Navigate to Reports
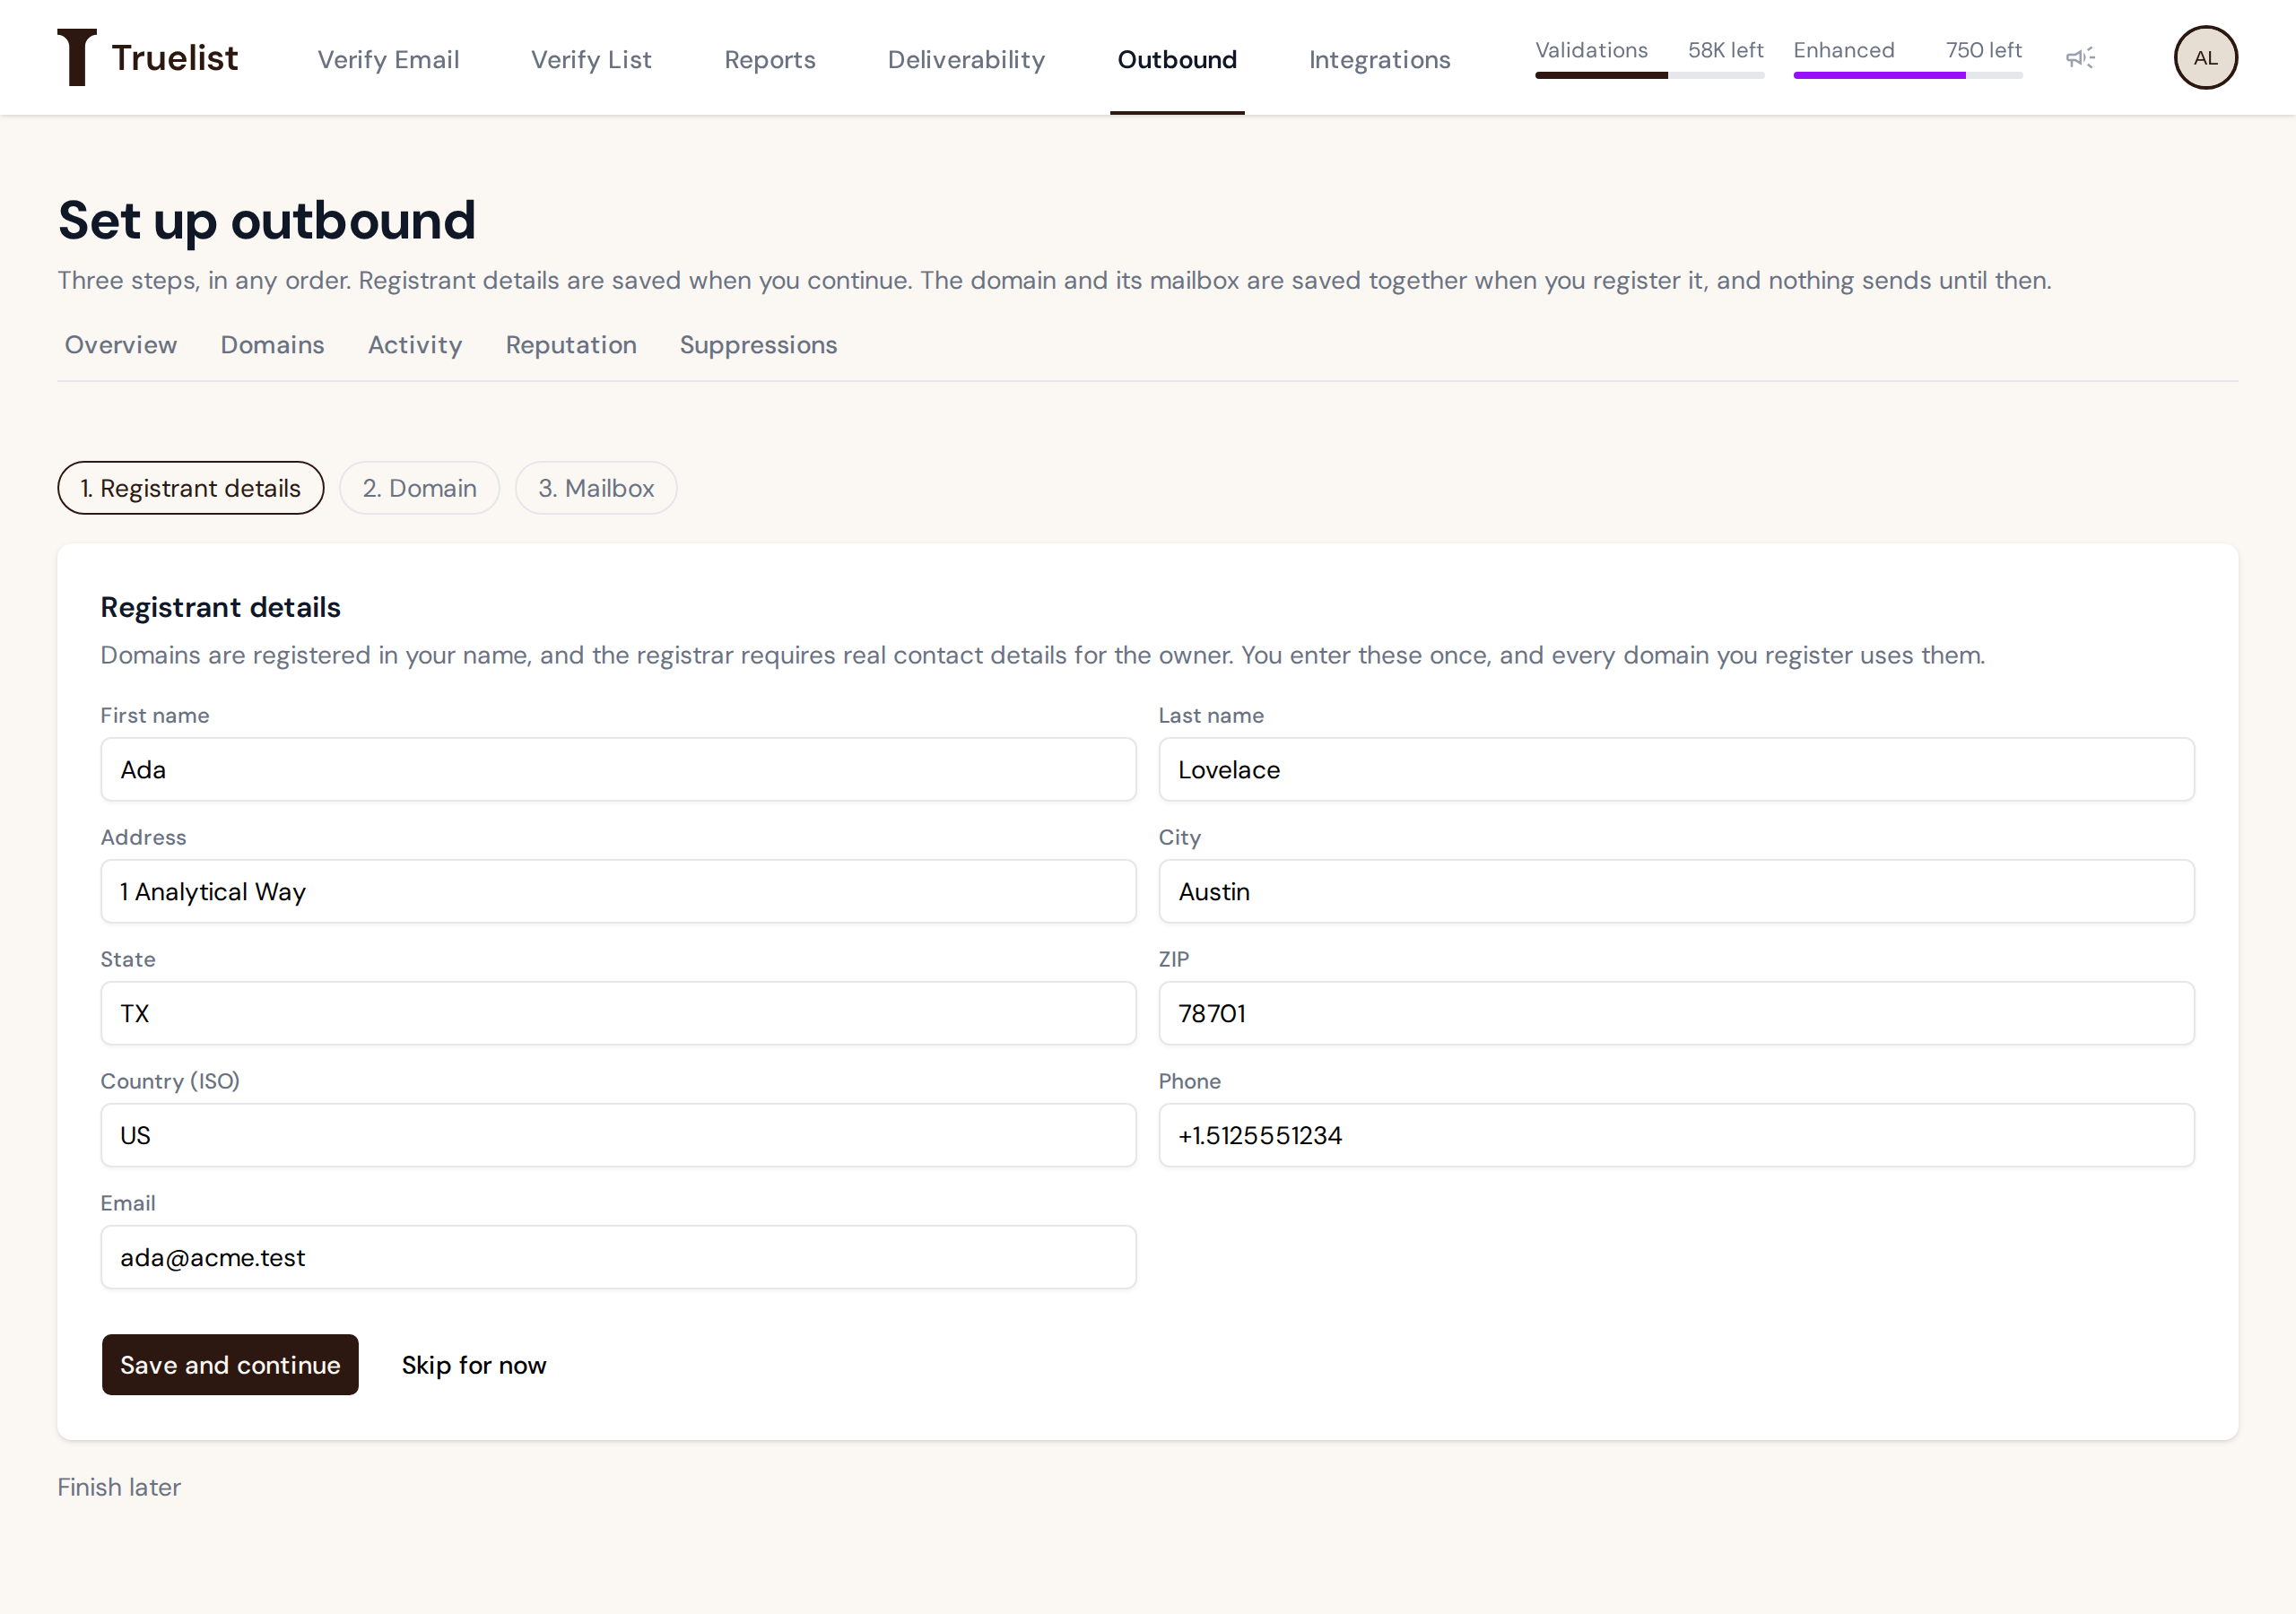Viewport: 2296px width, 1614px height. tap(769, 59)
